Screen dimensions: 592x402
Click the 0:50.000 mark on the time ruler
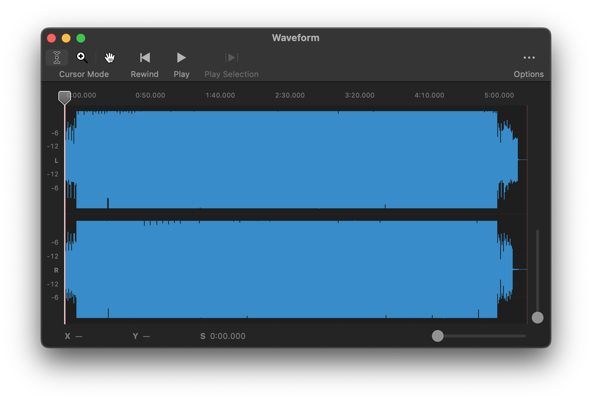pos(150,95)
